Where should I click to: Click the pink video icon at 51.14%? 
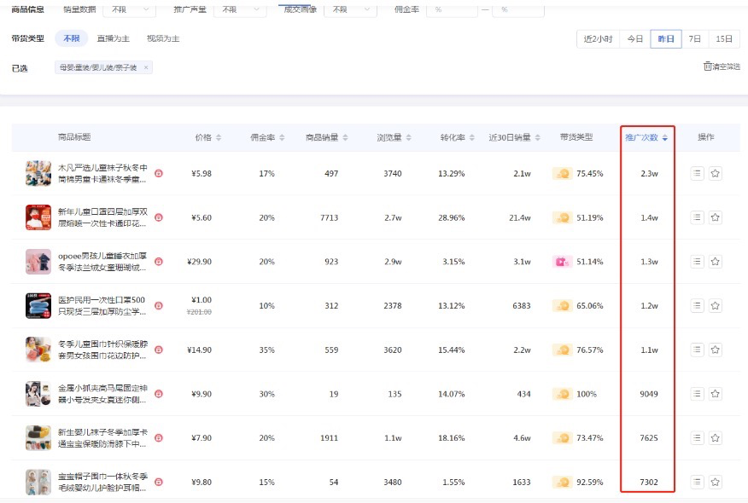click(562, 262)
